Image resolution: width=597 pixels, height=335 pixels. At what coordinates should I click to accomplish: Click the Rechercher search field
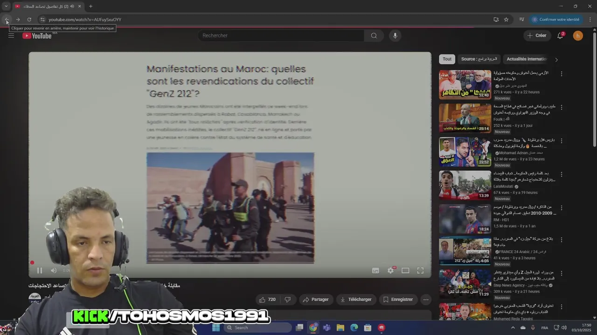coord(281,35)
